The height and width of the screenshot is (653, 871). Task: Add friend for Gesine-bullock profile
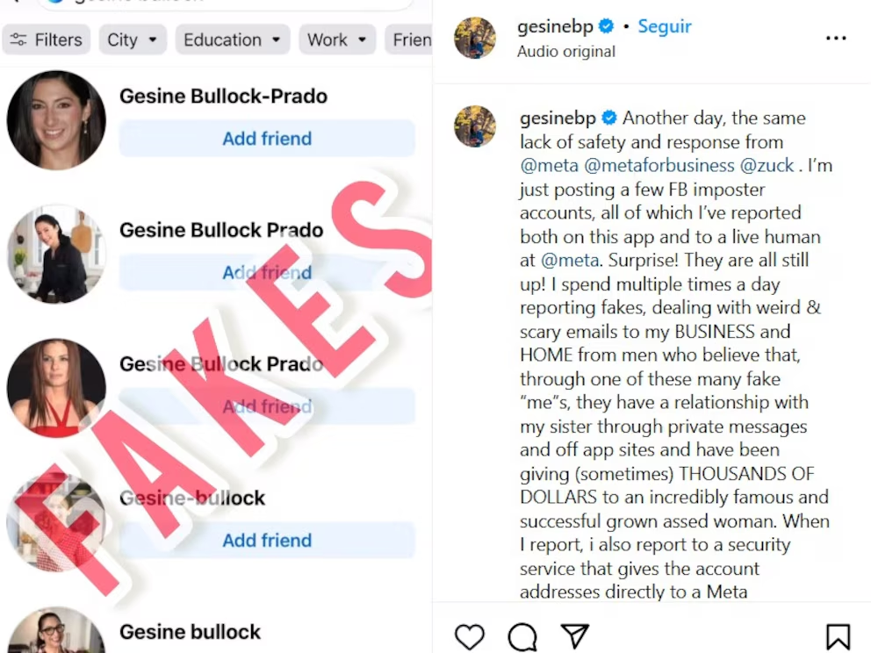[x=267, y=541]
